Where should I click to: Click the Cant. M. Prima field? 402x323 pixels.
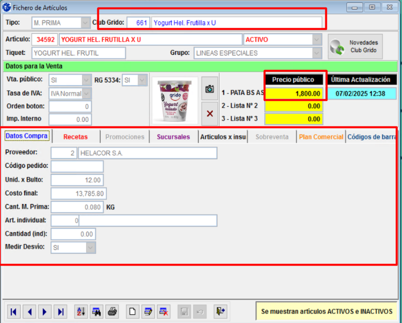click(77, 207)
